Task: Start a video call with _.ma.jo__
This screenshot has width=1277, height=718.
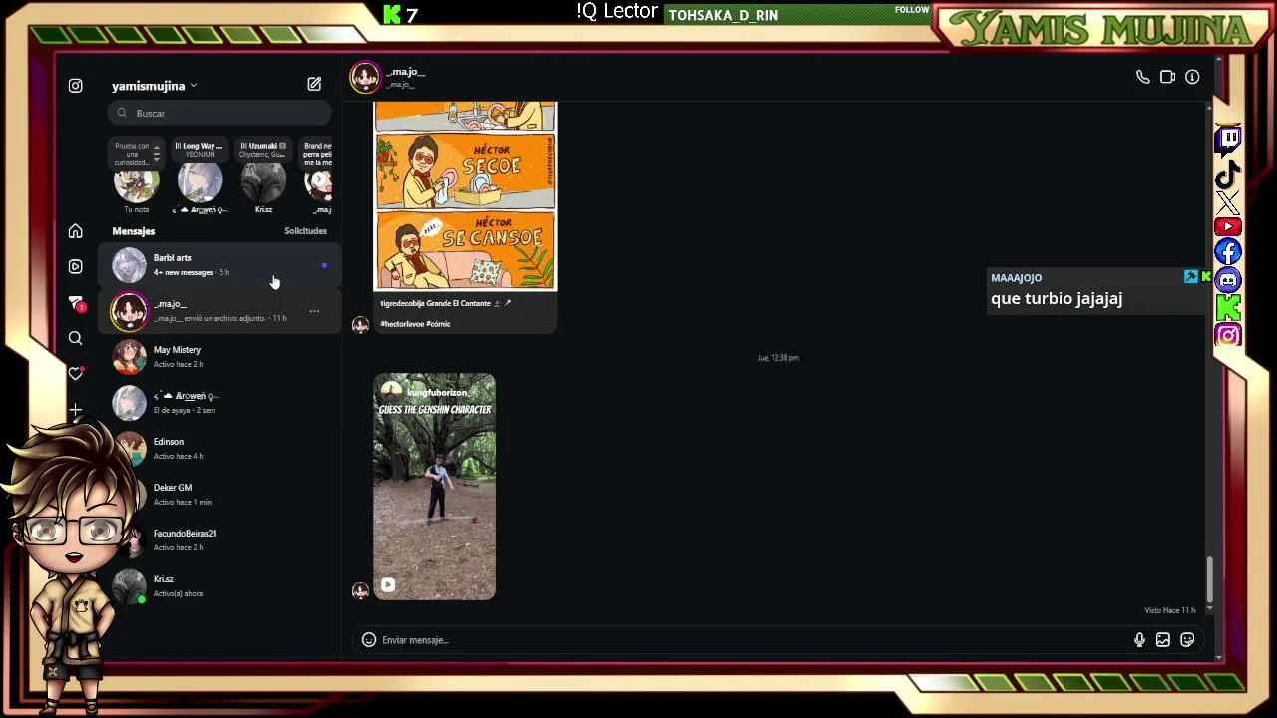Action: [1167, 77]
